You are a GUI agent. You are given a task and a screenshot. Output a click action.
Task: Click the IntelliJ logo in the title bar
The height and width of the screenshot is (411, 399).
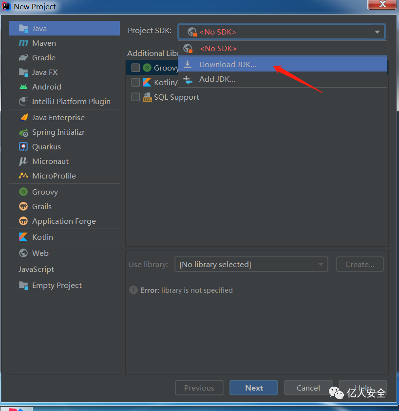6,6
